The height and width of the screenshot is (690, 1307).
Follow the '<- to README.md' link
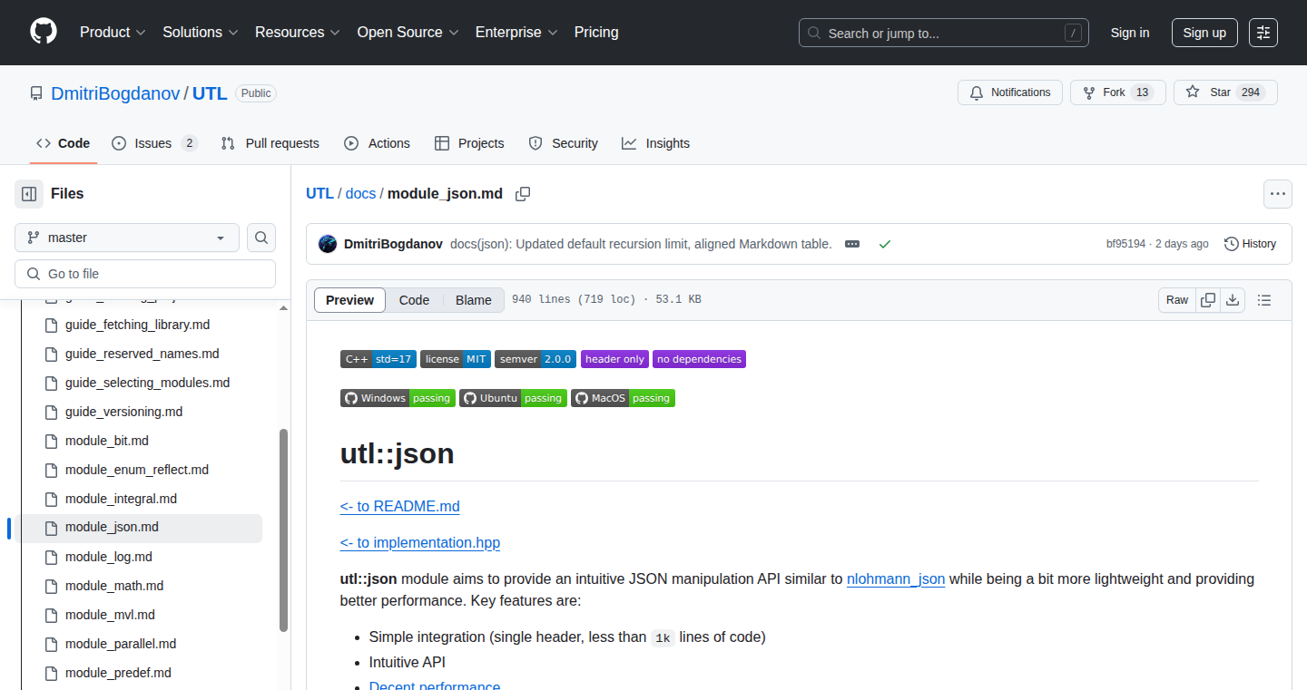(x=400, y=506)
